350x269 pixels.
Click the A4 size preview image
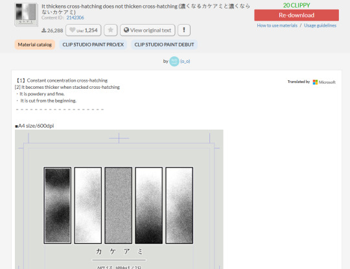[x=119, y=200]
